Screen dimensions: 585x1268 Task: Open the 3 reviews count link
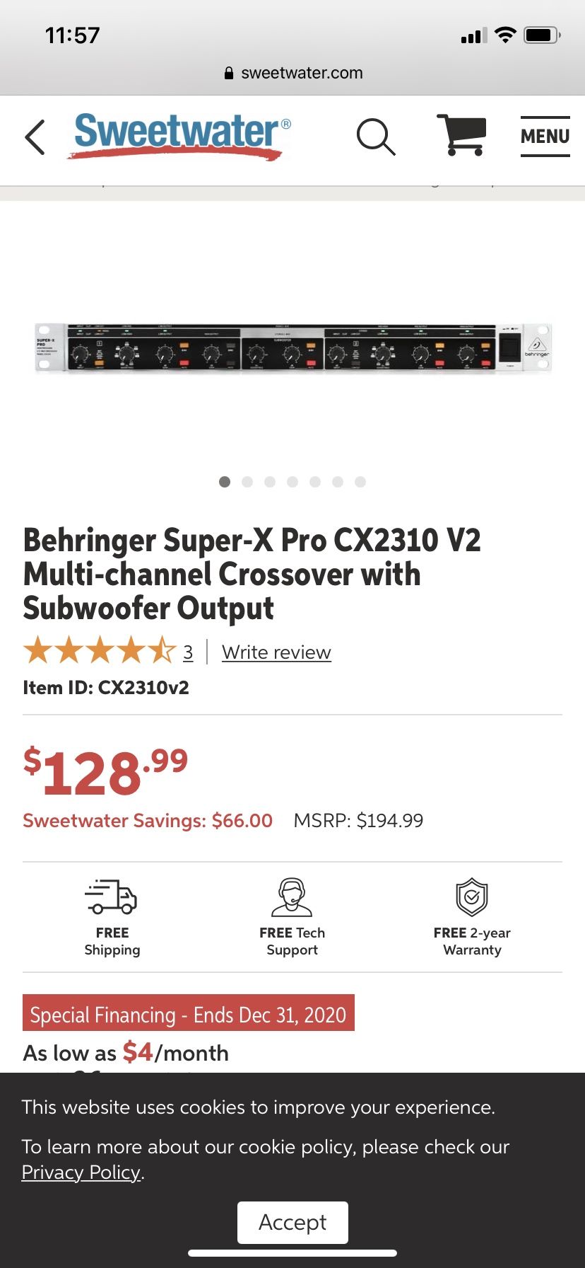(188, 652)
